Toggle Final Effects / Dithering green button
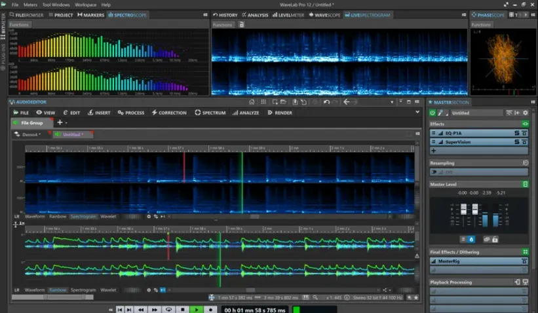The image size is (538, 313). click(525, 252)
